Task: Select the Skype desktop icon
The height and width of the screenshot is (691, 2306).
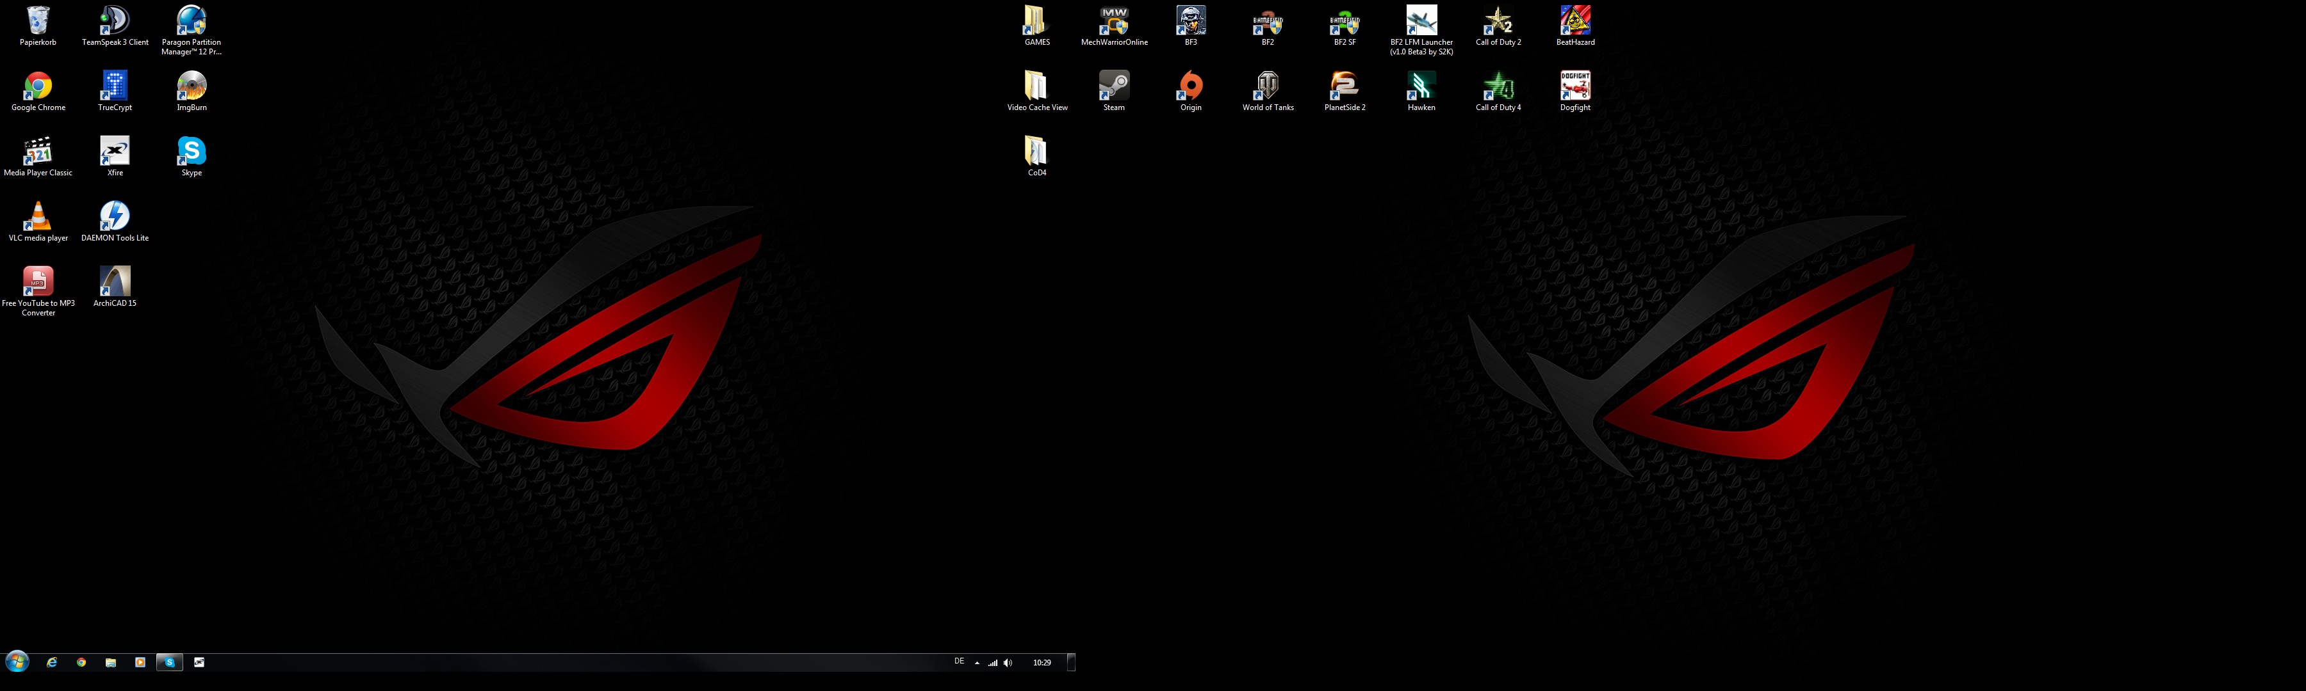Action: coord(192,155)
